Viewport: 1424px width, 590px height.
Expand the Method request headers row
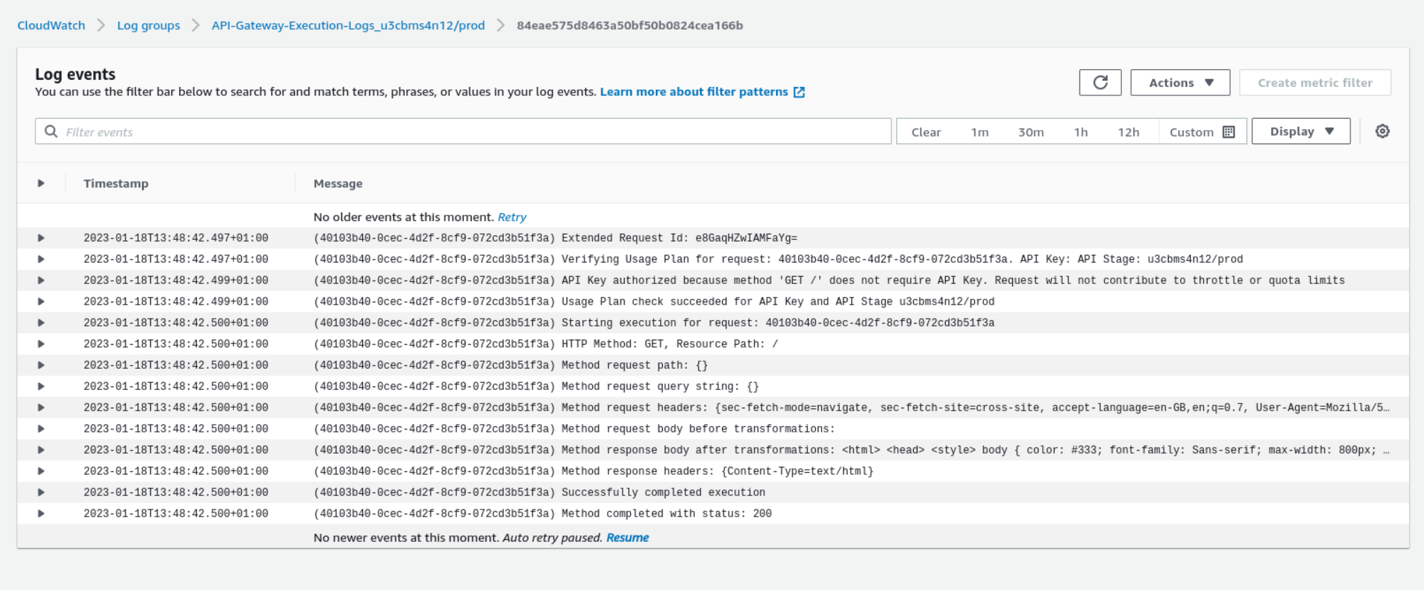pos(41,408)
